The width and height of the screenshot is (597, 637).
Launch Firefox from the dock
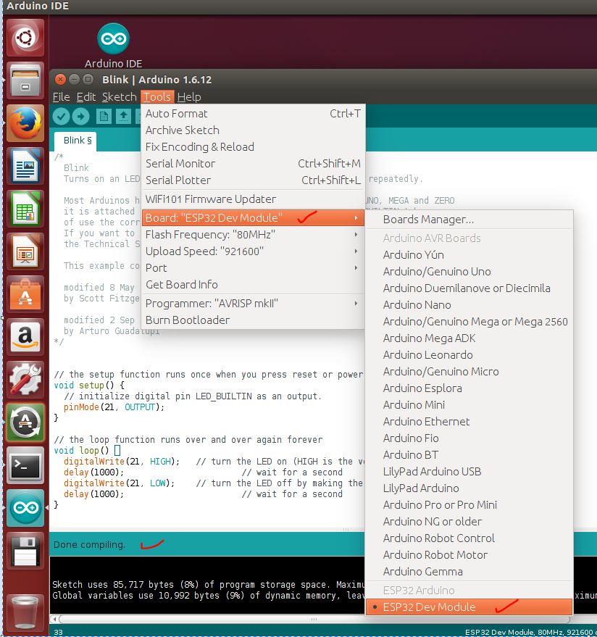coord(23,123)
